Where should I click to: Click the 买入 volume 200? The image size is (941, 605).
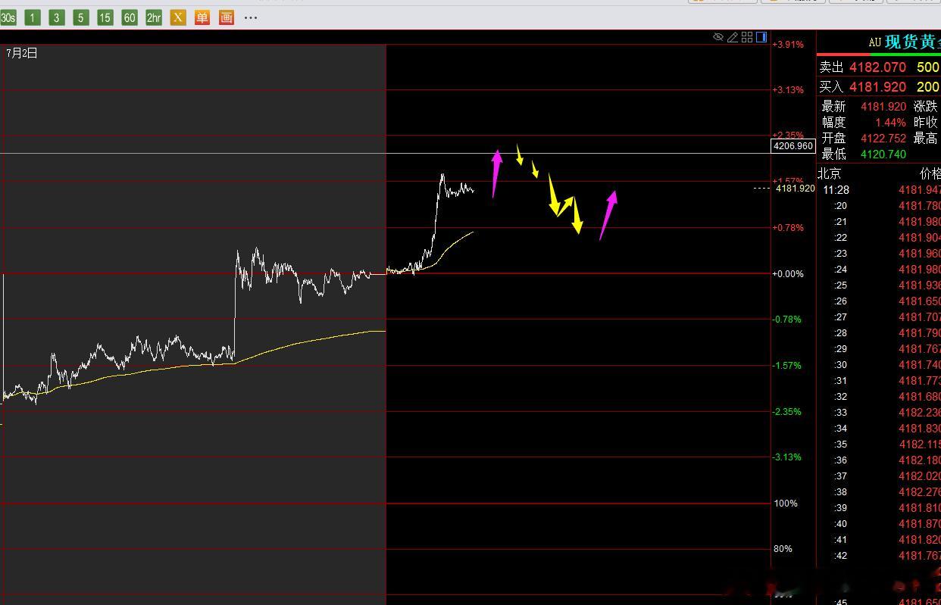pyautogui.click(x=927, y=87)
